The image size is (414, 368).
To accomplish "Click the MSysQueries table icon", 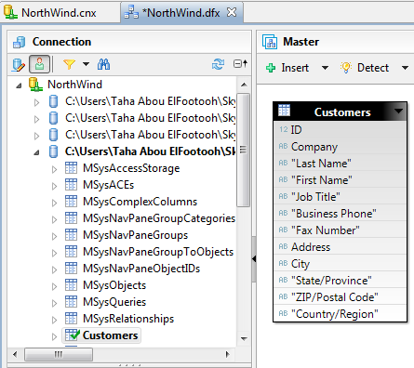I will (x=71, y=302).
